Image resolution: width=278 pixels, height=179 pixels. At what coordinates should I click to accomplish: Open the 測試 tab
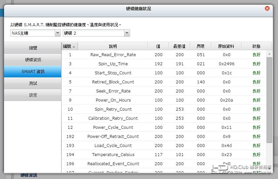33,83
